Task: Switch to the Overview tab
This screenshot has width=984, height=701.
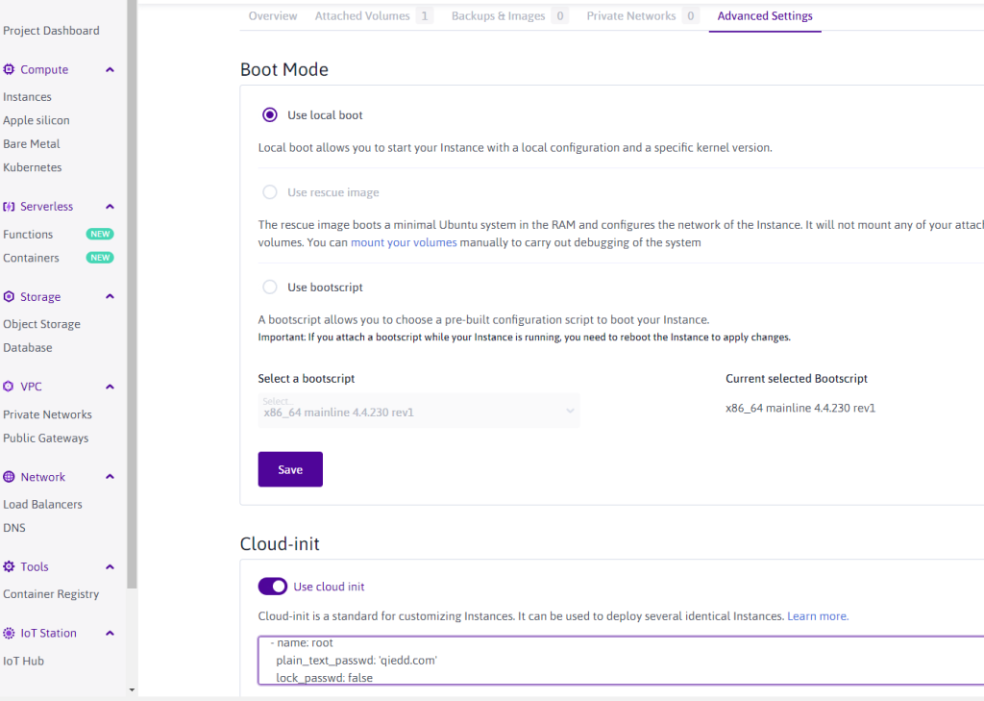Action: pos(272,15)
